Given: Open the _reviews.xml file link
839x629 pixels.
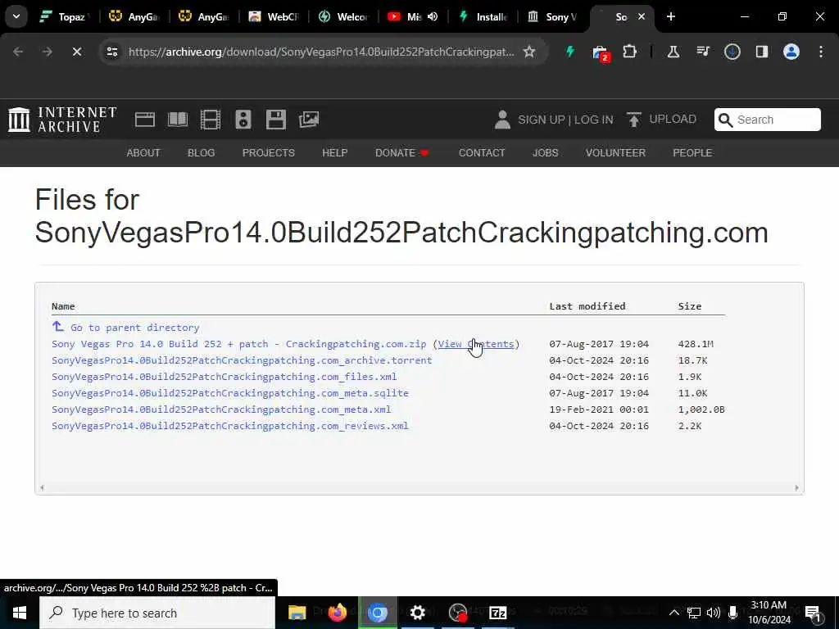Looking at the screenshot, I should pyautogui.click(x=230, y=426).
